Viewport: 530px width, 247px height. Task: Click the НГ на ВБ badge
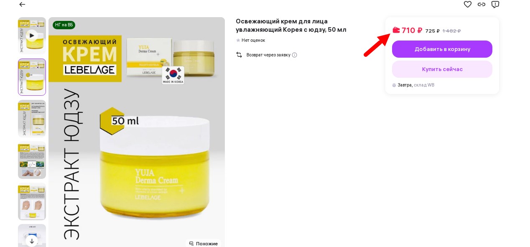64,25
